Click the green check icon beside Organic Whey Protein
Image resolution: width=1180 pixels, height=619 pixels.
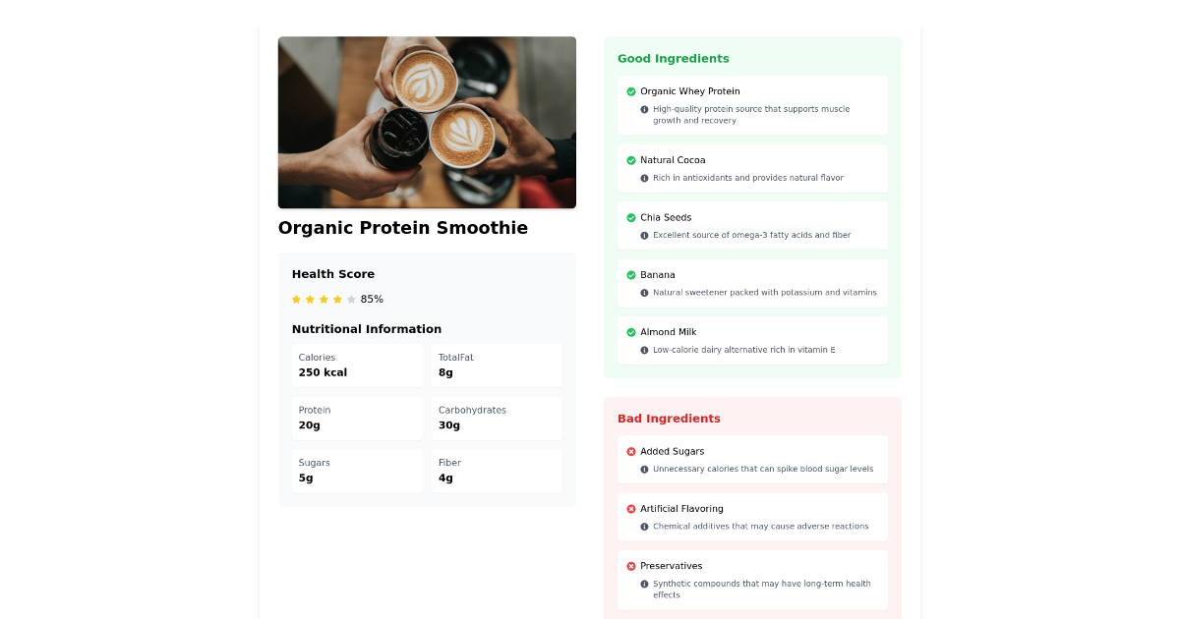pyautogui.click(x=630, y=91)
